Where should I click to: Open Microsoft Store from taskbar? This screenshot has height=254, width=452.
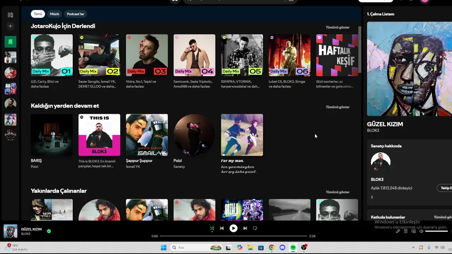coord(261,248)
